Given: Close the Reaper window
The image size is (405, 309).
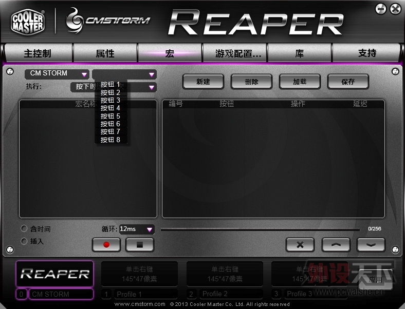Looking at the screenshot, I should tap(395, 9).
